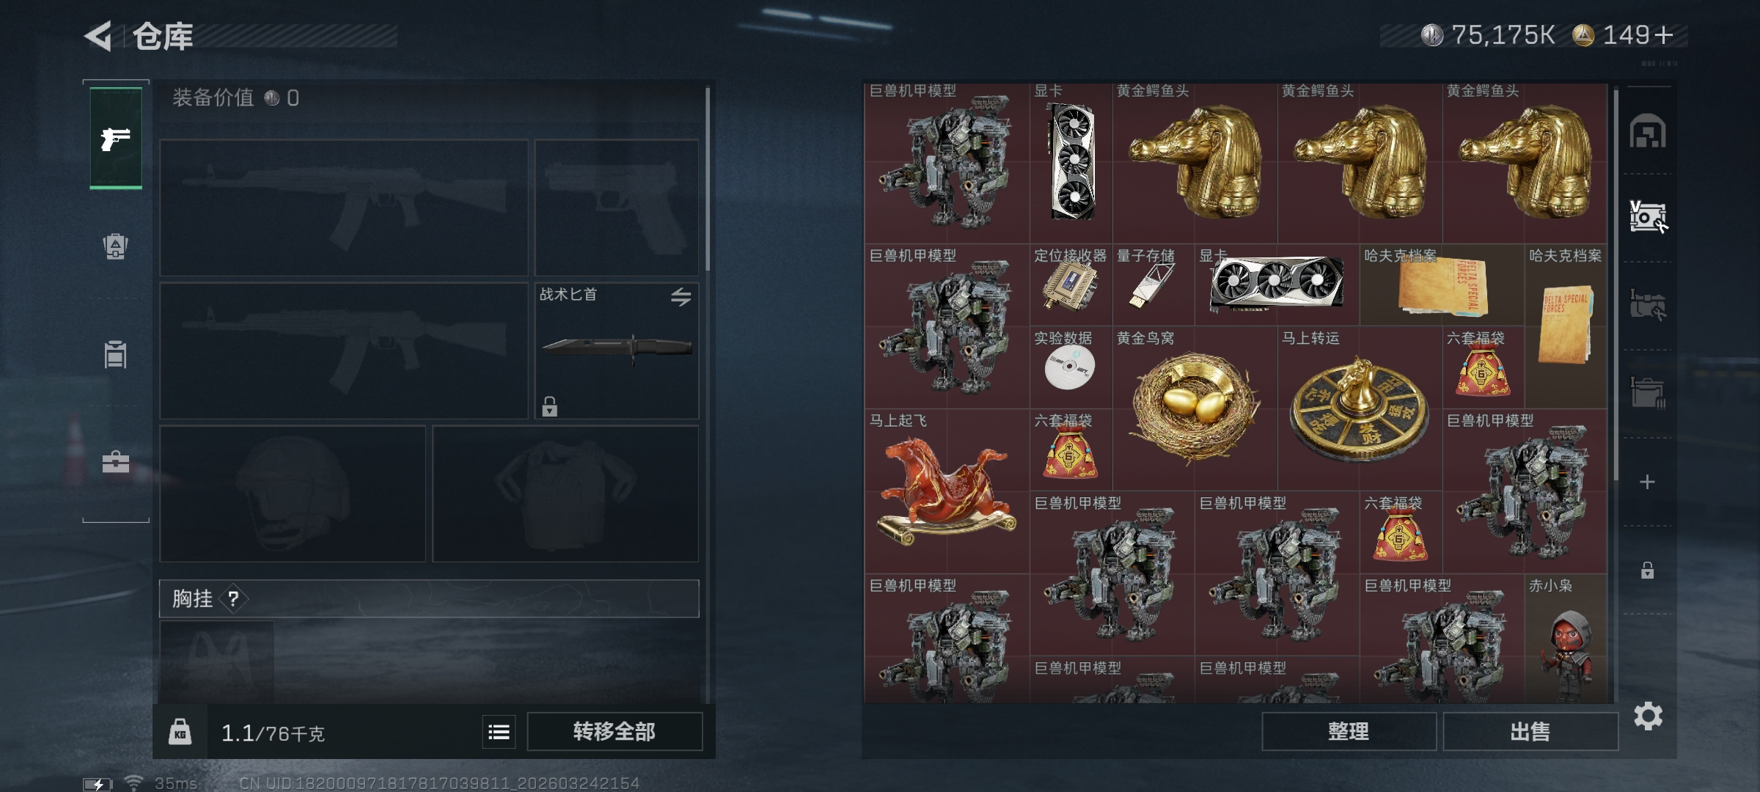Image resolution: width=1760 pixels, height=792 pixels.
Task: Toggle list view next to 转移全部
Action: click(499, 732)
